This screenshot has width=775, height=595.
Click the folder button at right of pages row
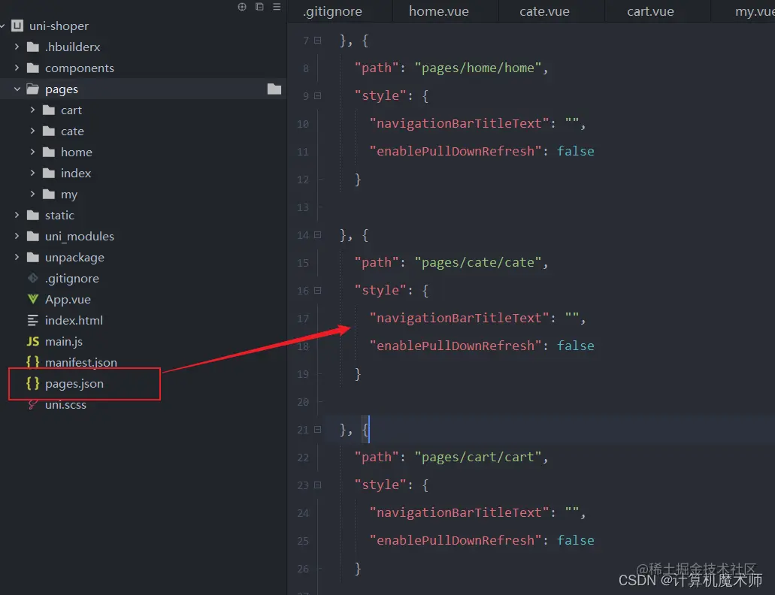(x=274, y=89)
